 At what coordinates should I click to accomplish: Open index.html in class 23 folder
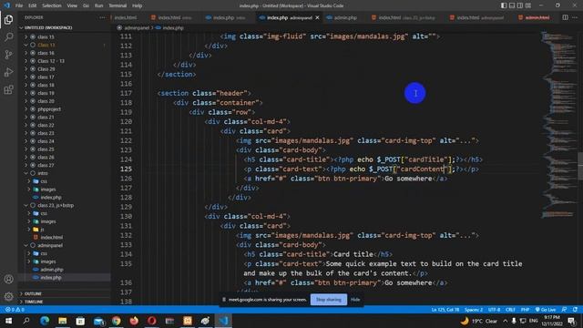point(52,237)
